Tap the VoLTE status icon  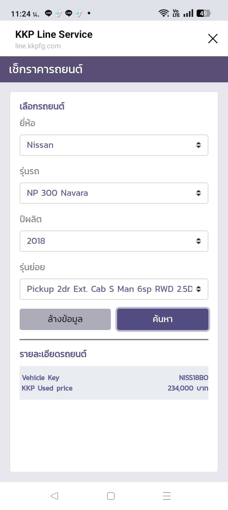point(176,13)
